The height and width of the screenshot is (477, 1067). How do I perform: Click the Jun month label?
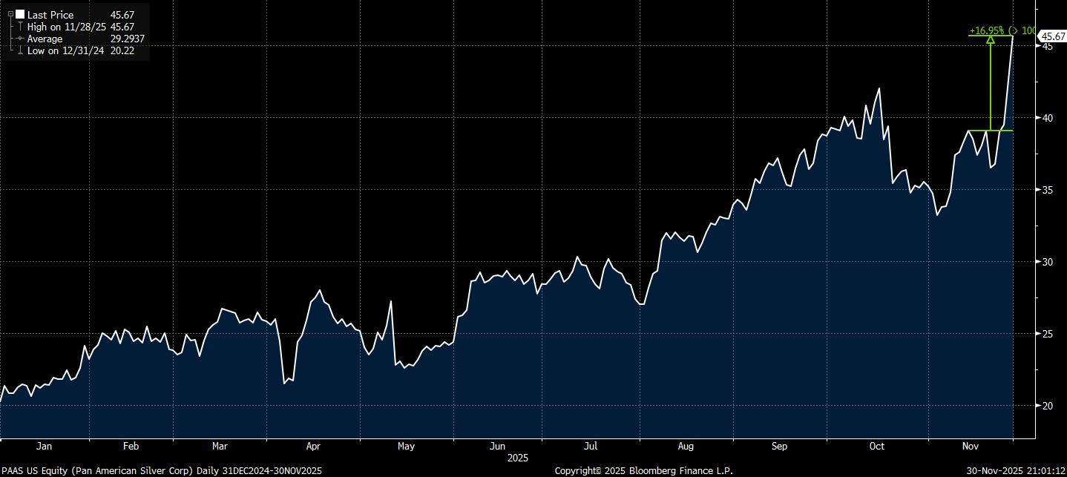[498, 447]
